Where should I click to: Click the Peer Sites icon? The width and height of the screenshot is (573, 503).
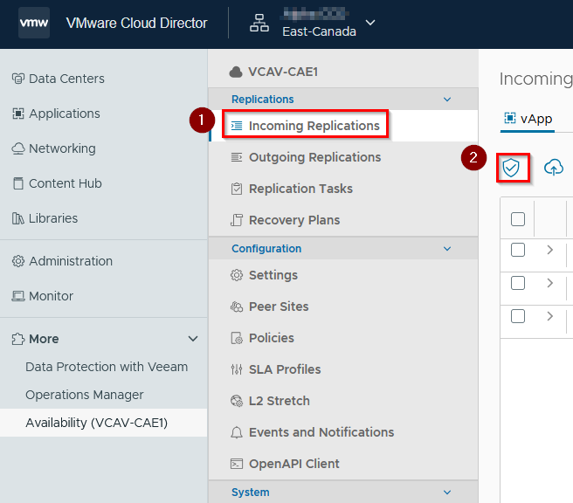[237, 307]
